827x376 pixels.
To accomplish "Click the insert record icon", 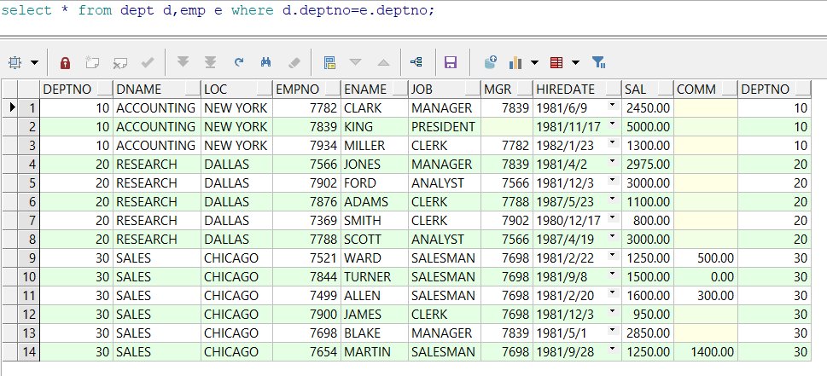I will (x=92, y=63).
